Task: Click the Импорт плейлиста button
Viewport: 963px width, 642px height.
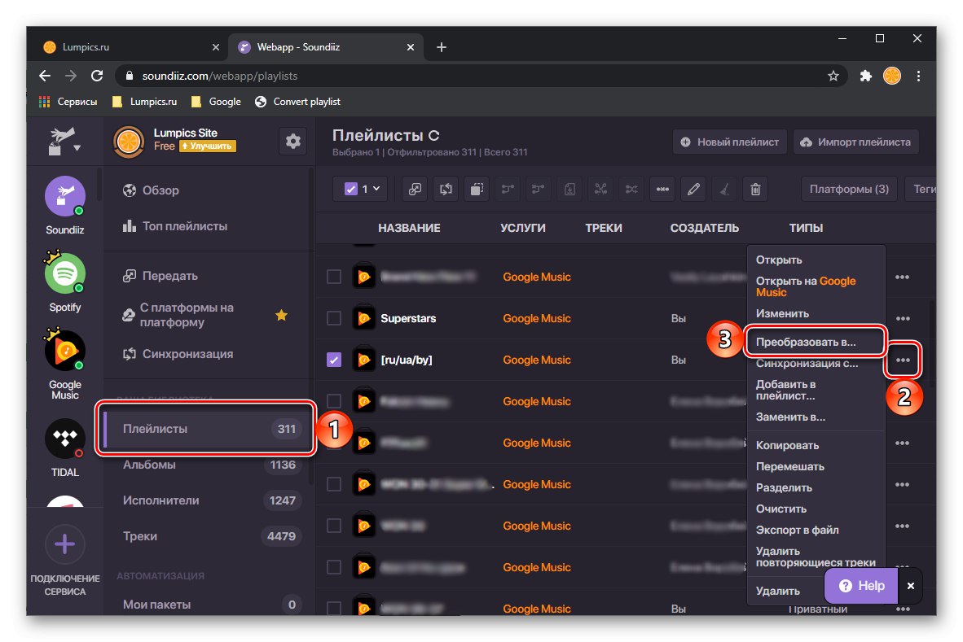Action: (855, 142)
